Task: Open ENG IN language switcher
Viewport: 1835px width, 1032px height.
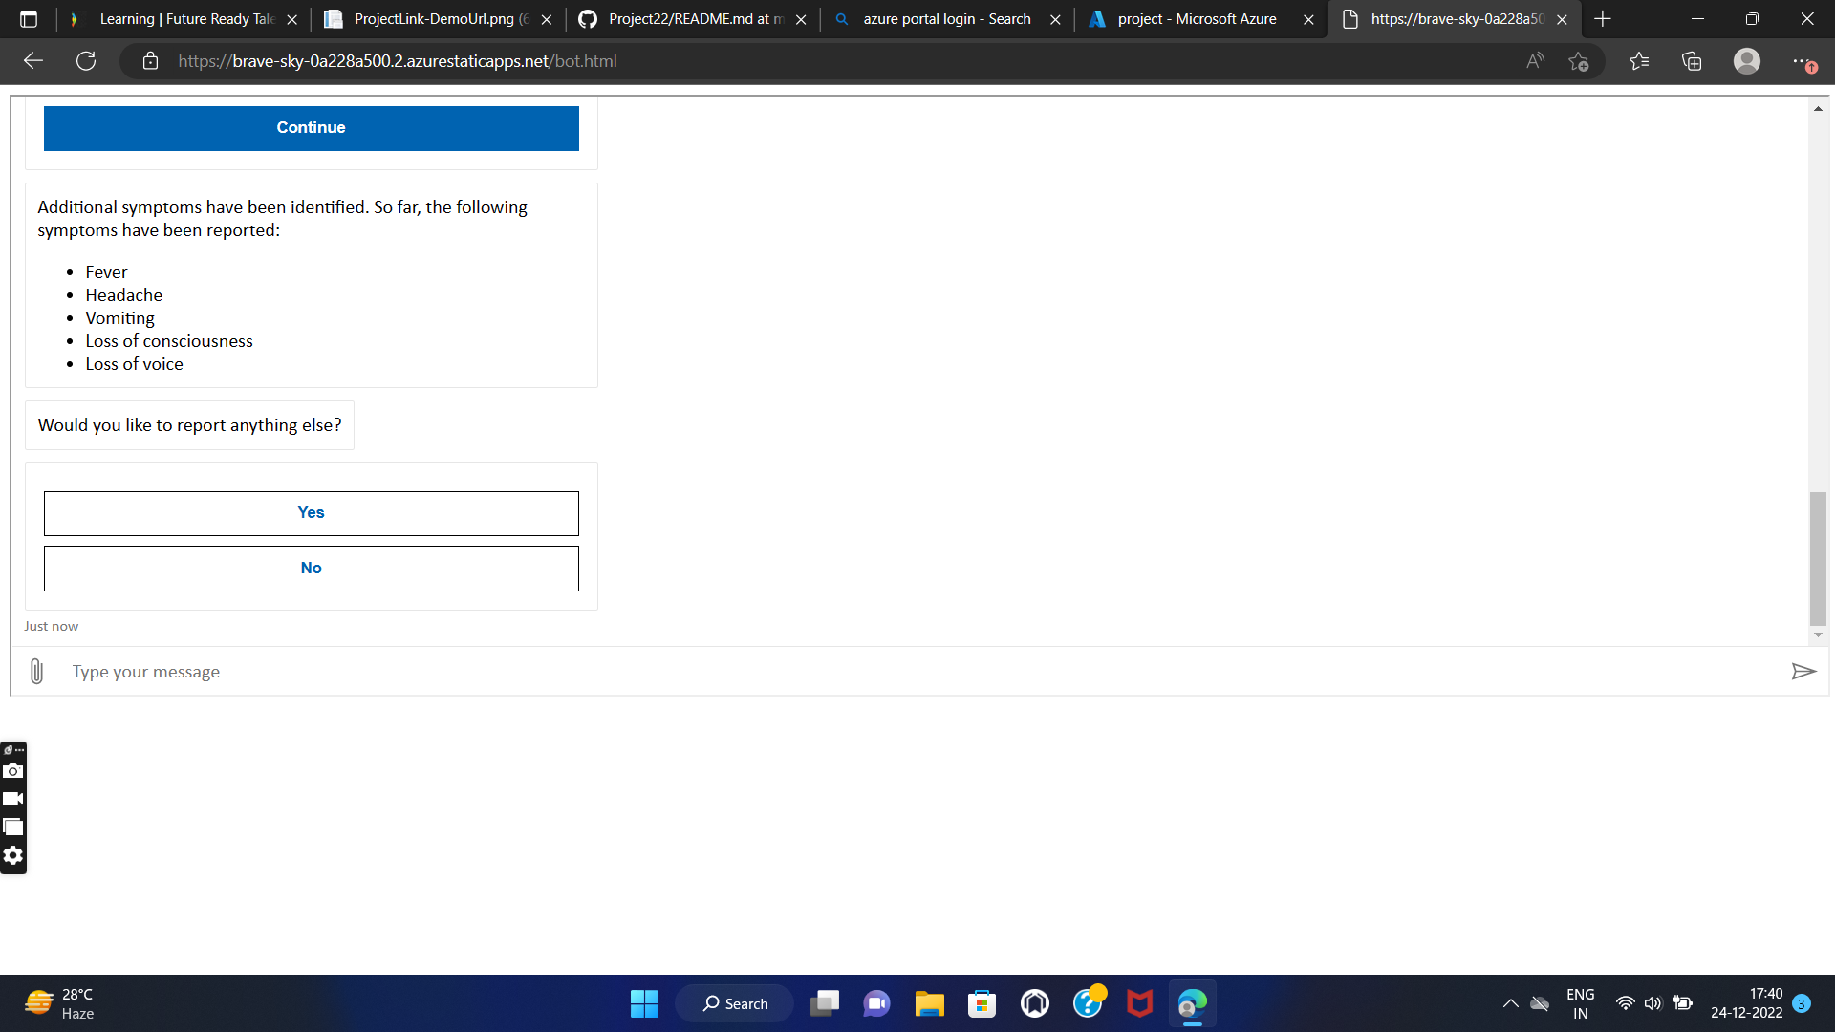Action: [x=1580, y=1003]
